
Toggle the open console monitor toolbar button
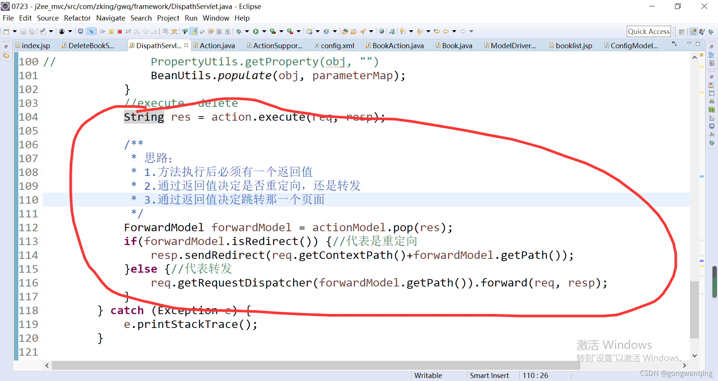[80, 31]
